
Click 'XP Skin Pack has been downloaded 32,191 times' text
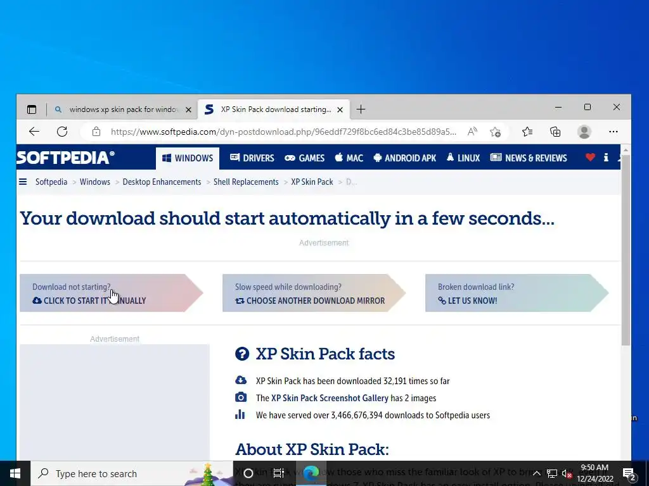pos(352,381)
